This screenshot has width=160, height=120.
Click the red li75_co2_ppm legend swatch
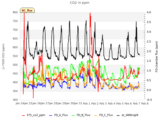click(x=23, y=115)
